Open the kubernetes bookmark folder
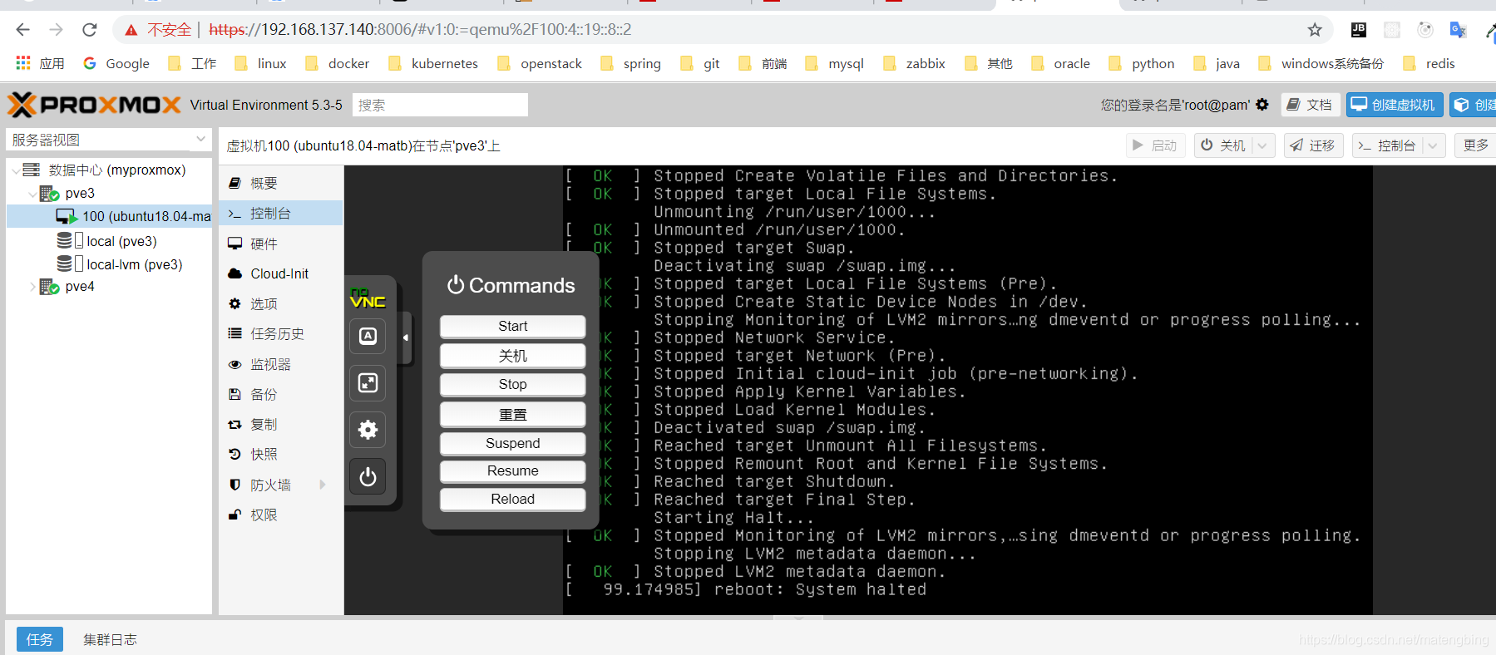Image resolution: width=1496 pixels, height=655 pixels. pyautogui.click(x=433, y=63)
